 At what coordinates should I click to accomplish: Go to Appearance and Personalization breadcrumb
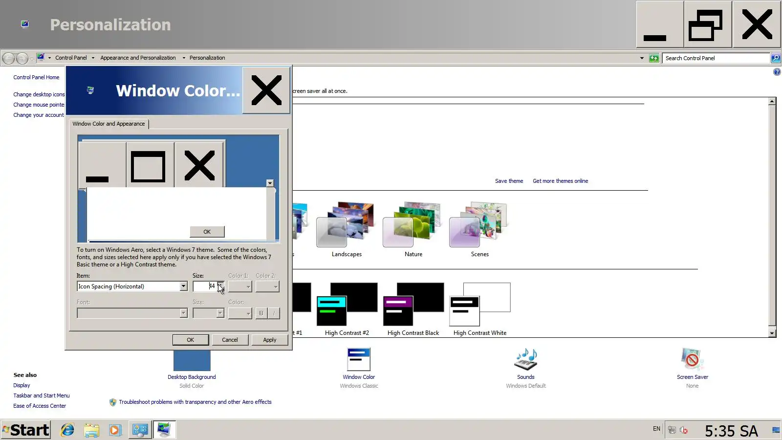[x=138, y=58]
